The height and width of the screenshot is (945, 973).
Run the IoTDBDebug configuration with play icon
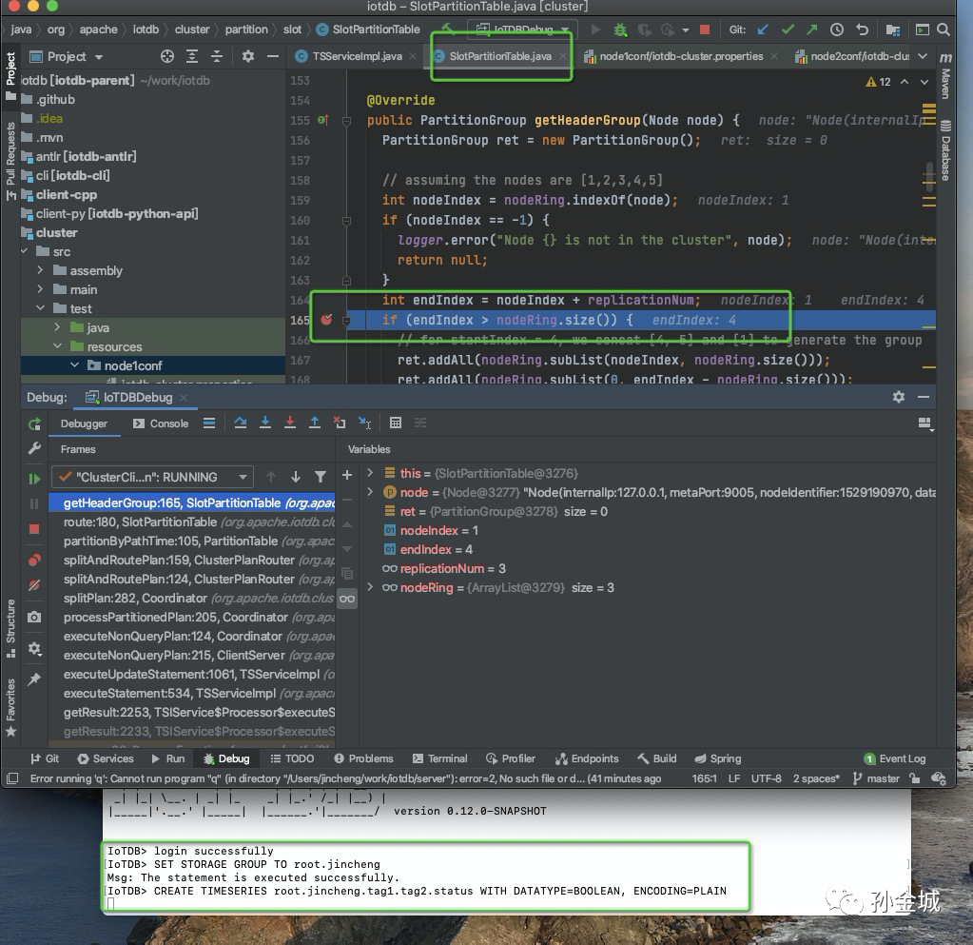point(595,30)
